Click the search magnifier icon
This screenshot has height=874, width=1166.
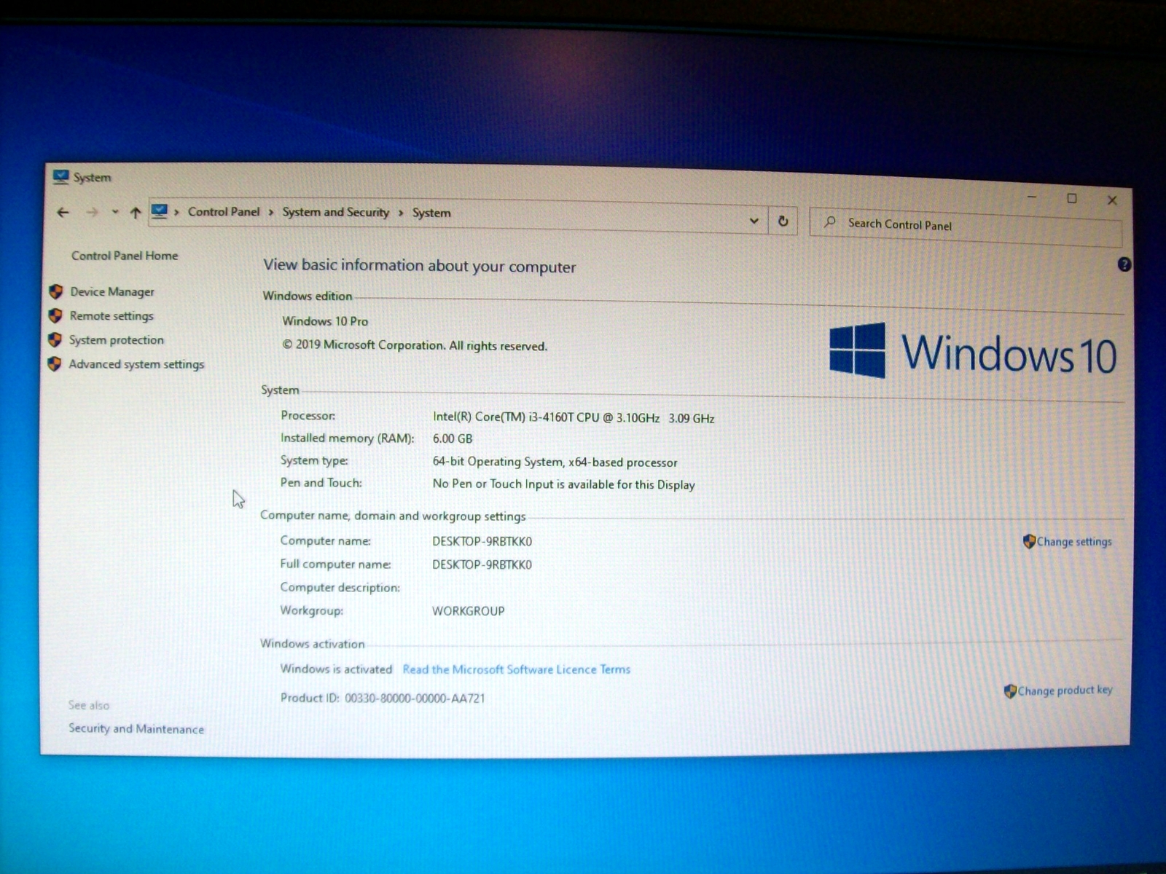(829, 222)
